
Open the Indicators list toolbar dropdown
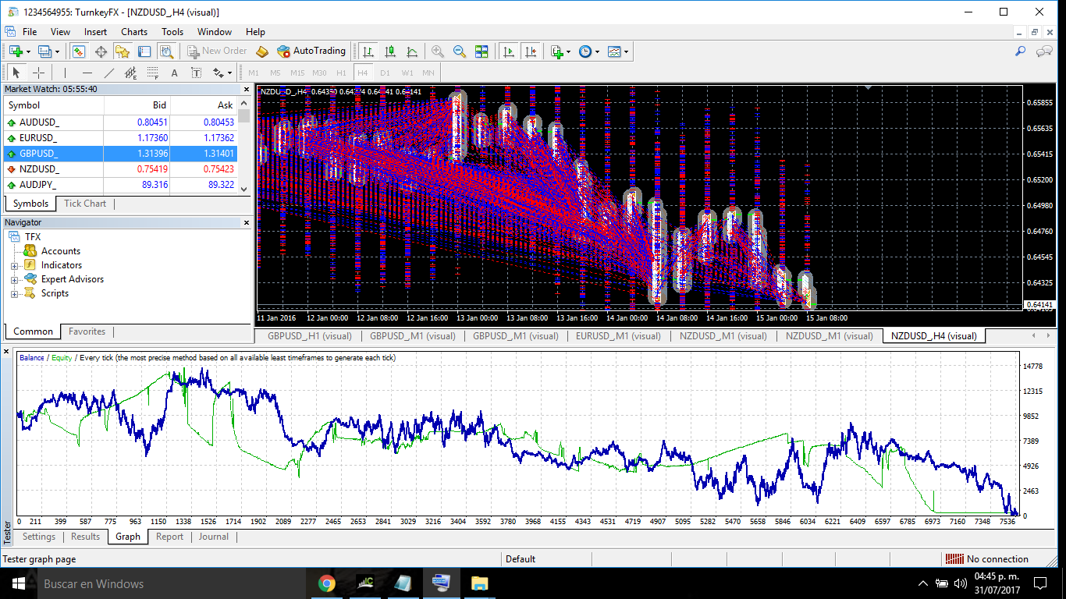click(x=560, y=51)
